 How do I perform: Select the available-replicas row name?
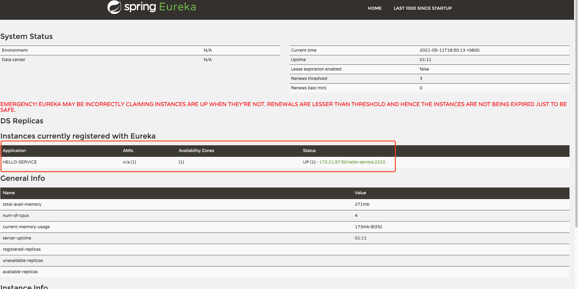coord(20,272)
